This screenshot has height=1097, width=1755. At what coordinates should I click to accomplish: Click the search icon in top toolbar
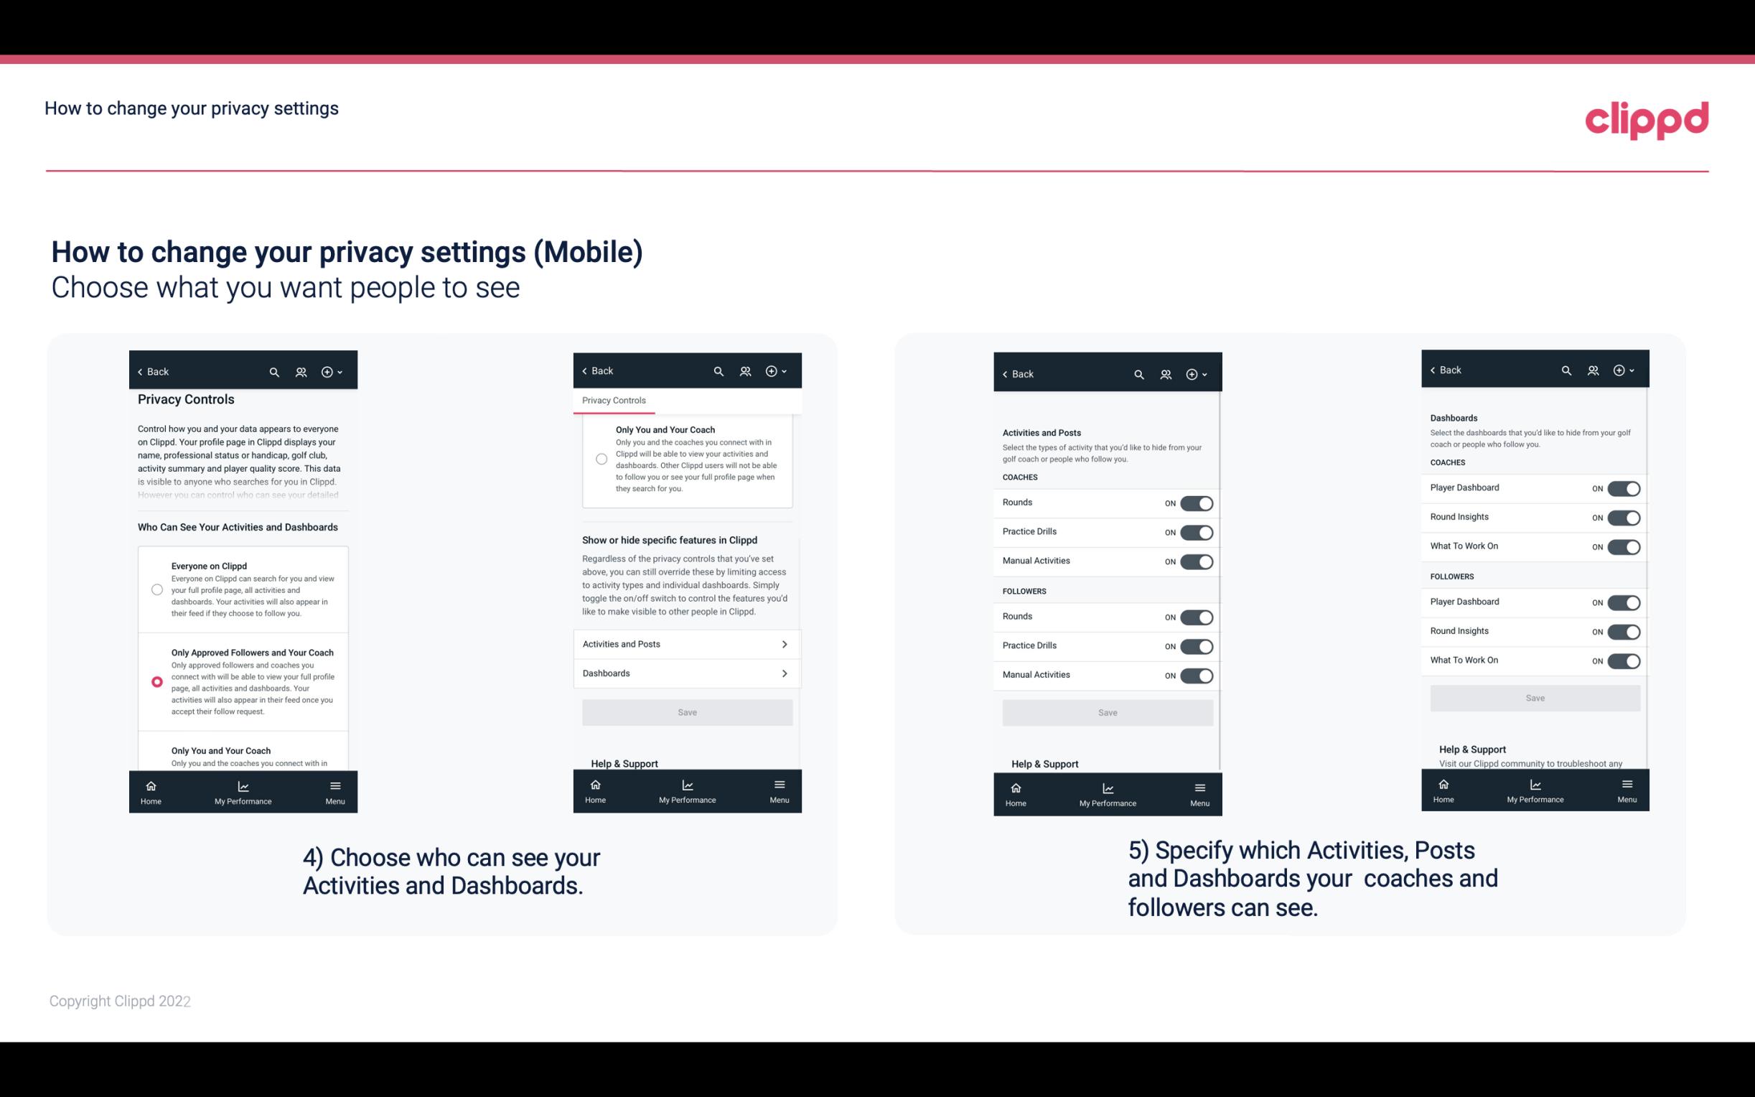coord(274,372)
